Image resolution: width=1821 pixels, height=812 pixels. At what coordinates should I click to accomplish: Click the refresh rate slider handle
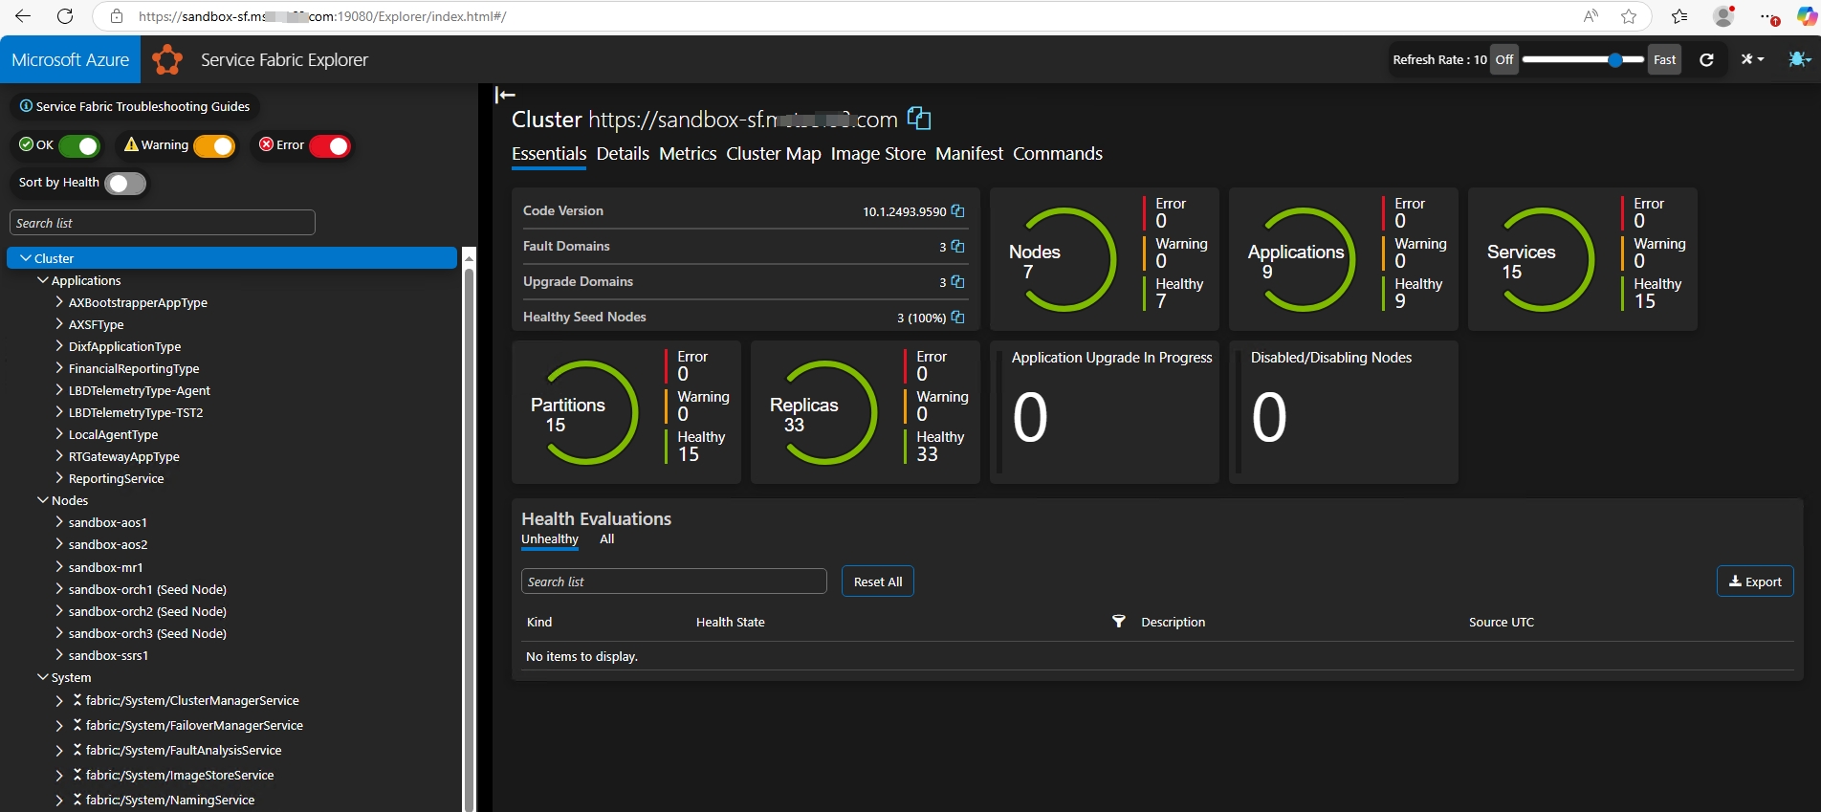point(1615,59)
